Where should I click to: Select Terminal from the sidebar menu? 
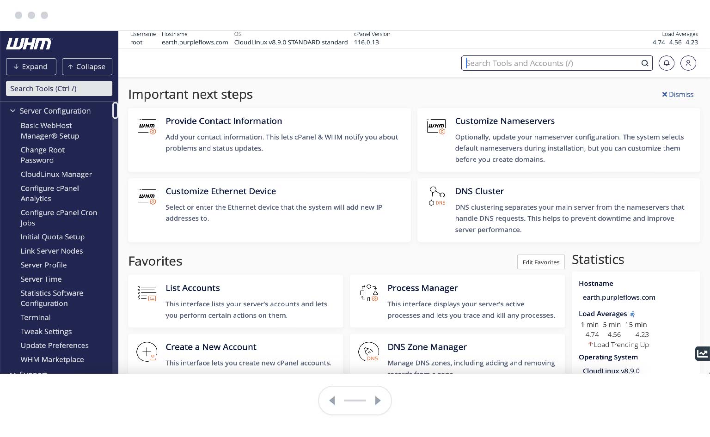pyautogui.click(x=36, y=317)
